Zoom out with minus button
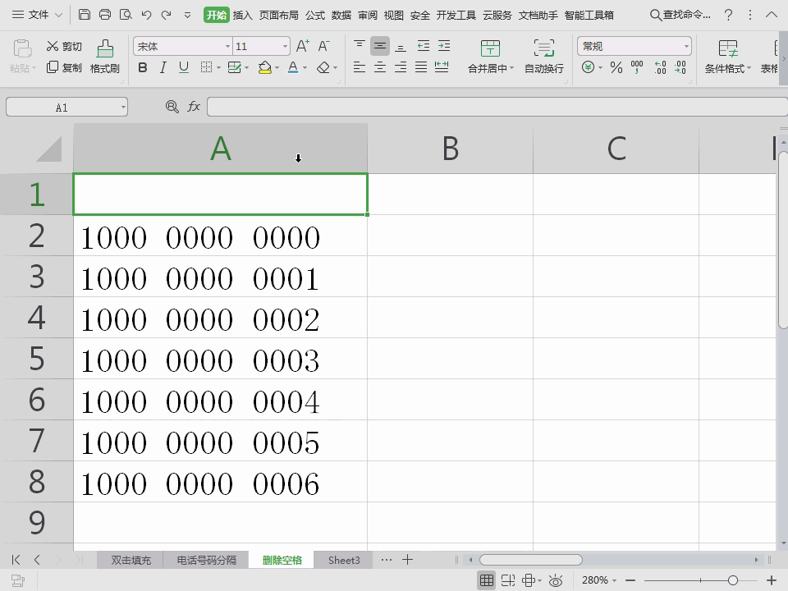788x591 pixels. (630, 580)
